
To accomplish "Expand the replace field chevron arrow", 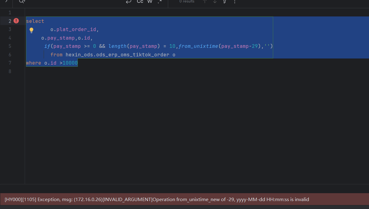I will click(6, 2).
